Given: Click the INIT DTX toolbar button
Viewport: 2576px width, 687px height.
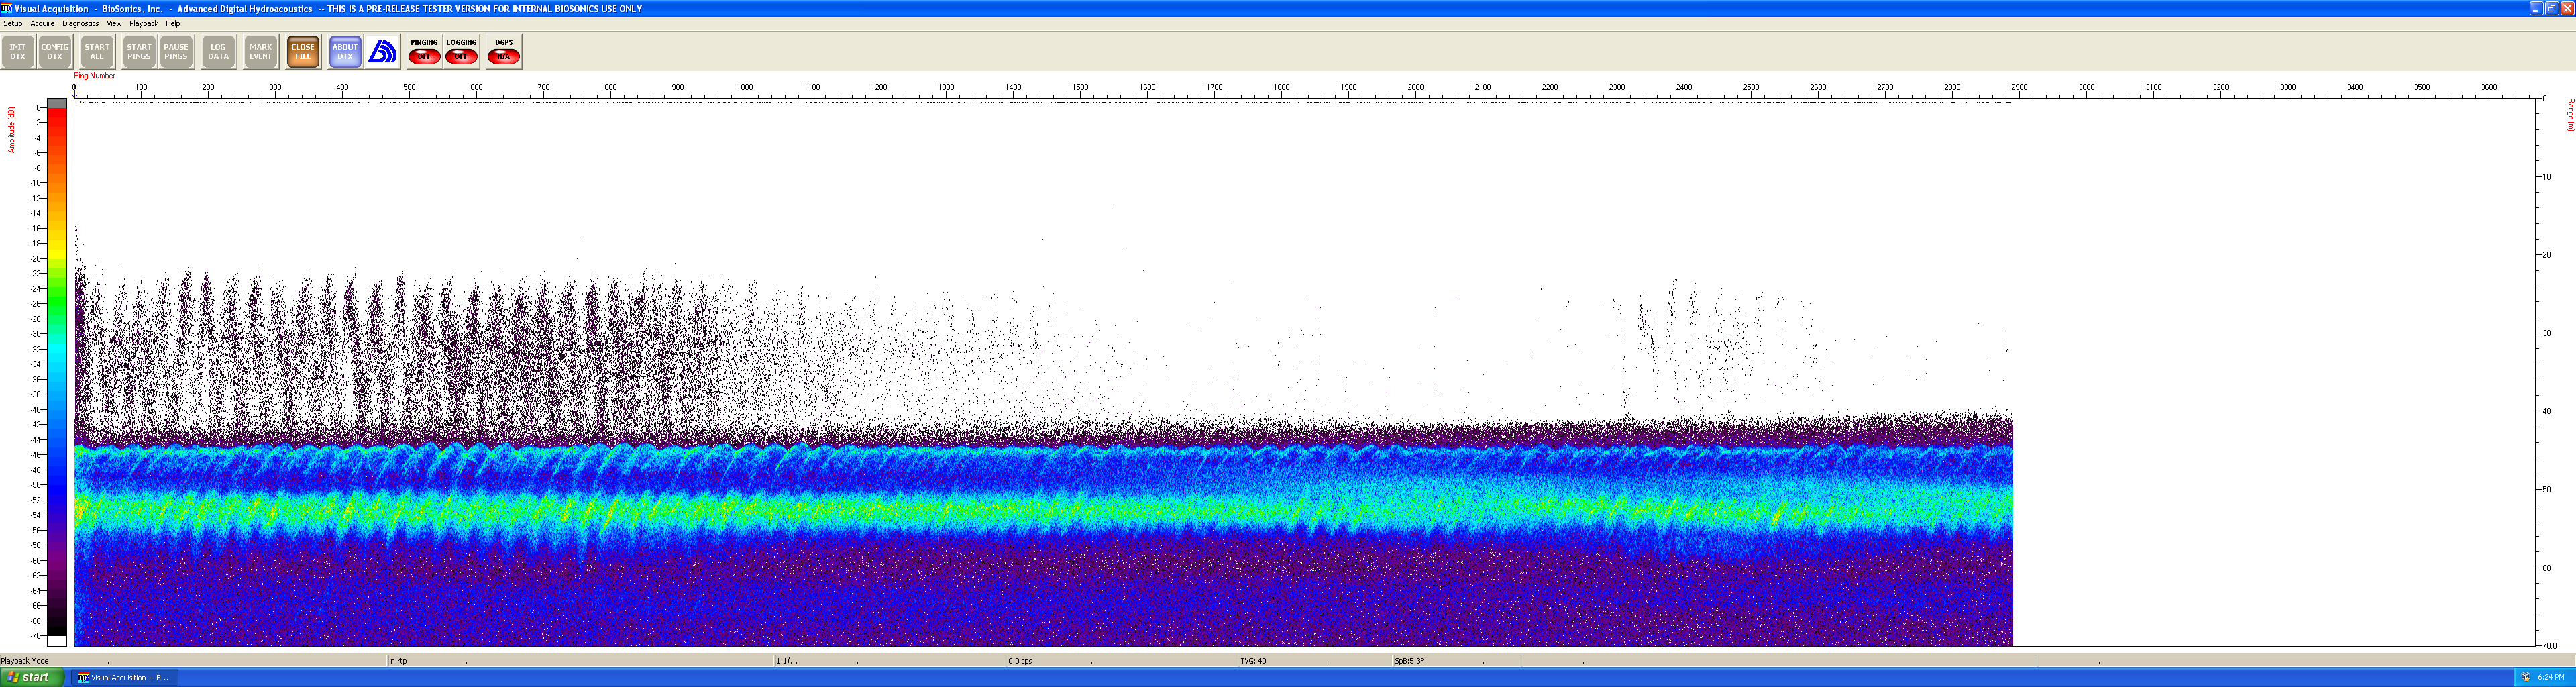Looking at the screenshot, I should click(x=18, y=52).
